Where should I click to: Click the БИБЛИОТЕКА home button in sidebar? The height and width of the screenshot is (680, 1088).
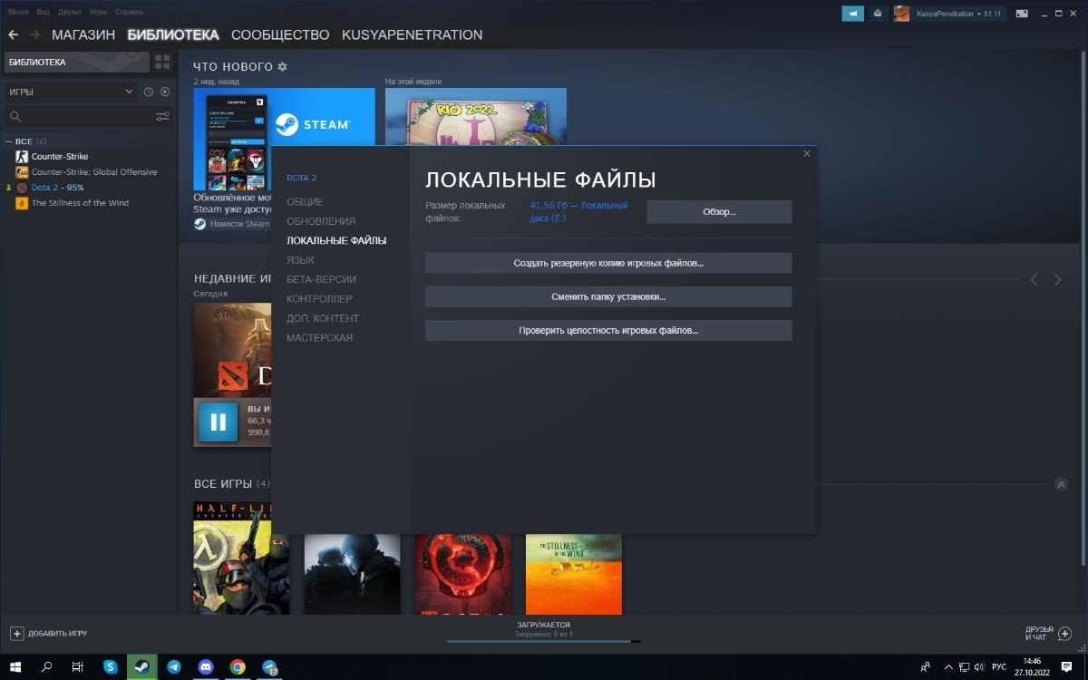[x=75, y=62]
